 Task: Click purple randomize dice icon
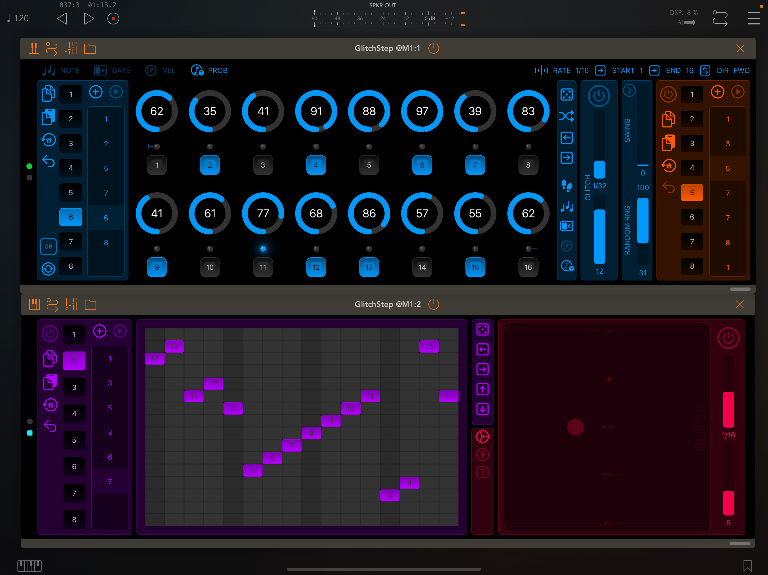pyautogui.click(x=483, y=329)
